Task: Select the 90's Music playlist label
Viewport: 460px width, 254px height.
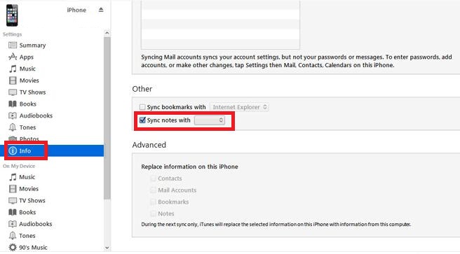Action: pyautogui.click(x=33, y=247)
